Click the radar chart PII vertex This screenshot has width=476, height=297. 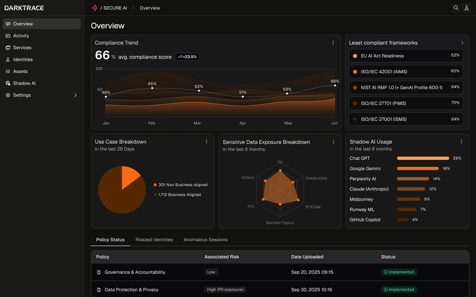[280, 171]
